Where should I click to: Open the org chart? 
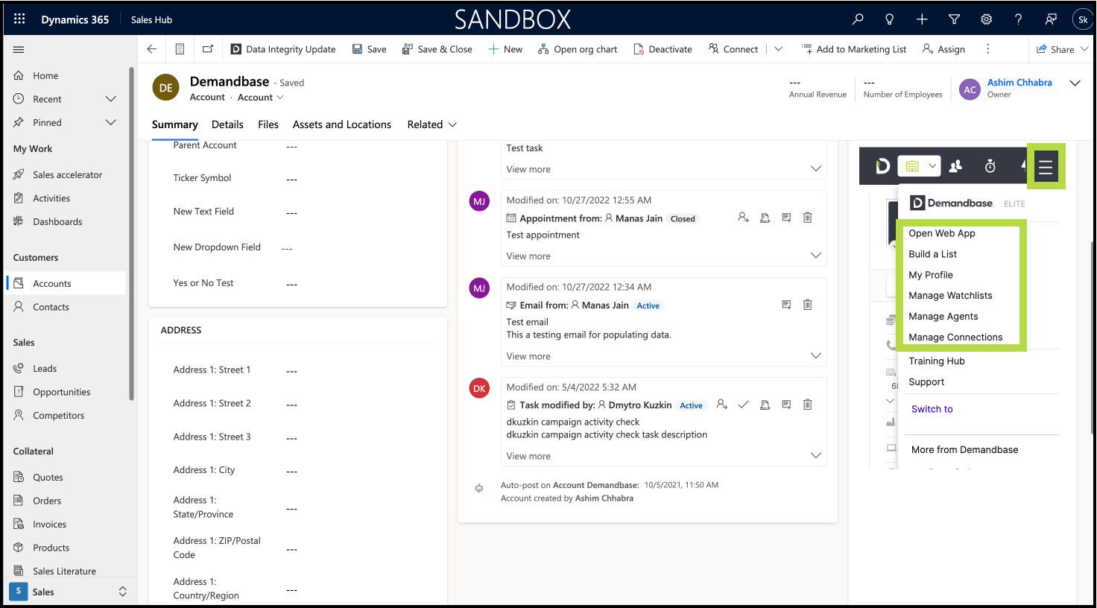(578, 49)
